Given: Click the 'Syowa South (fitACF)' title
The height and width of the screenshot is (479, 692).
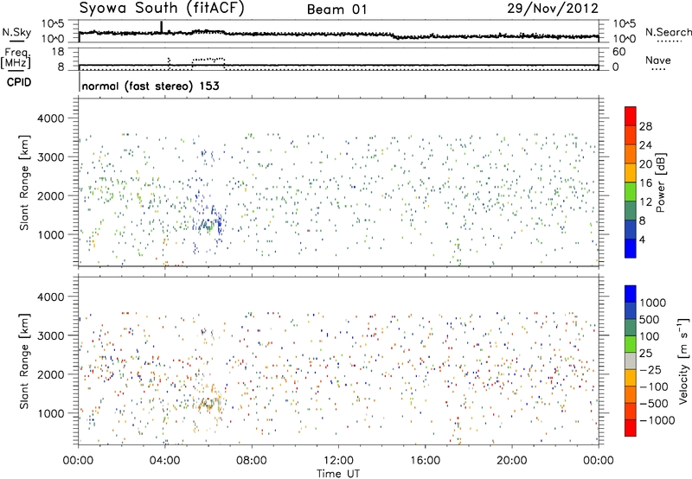Looking at the screenshot, I should [x=162, y=9].
